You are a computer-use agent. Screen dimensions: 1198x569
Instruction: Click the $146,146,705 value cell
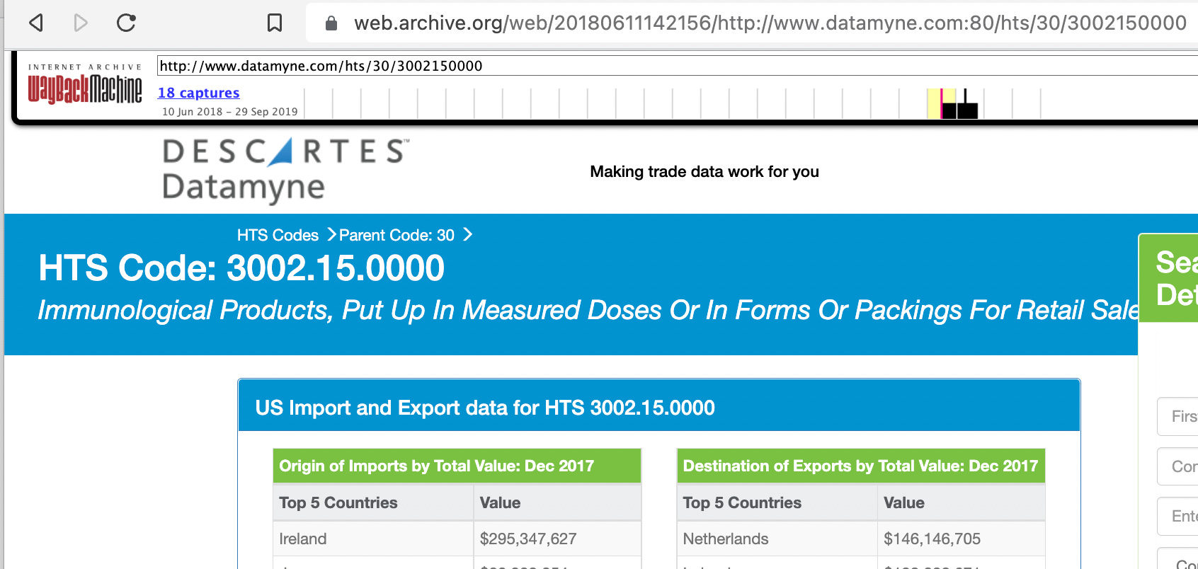coord(961,539)
